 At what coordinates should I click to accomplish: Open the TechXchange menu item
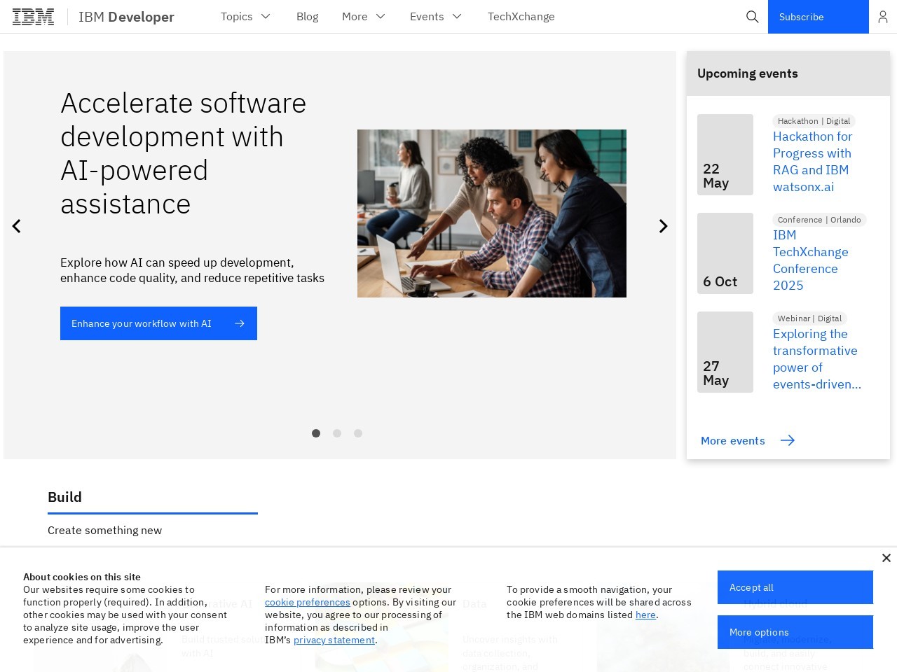(521, 17)
